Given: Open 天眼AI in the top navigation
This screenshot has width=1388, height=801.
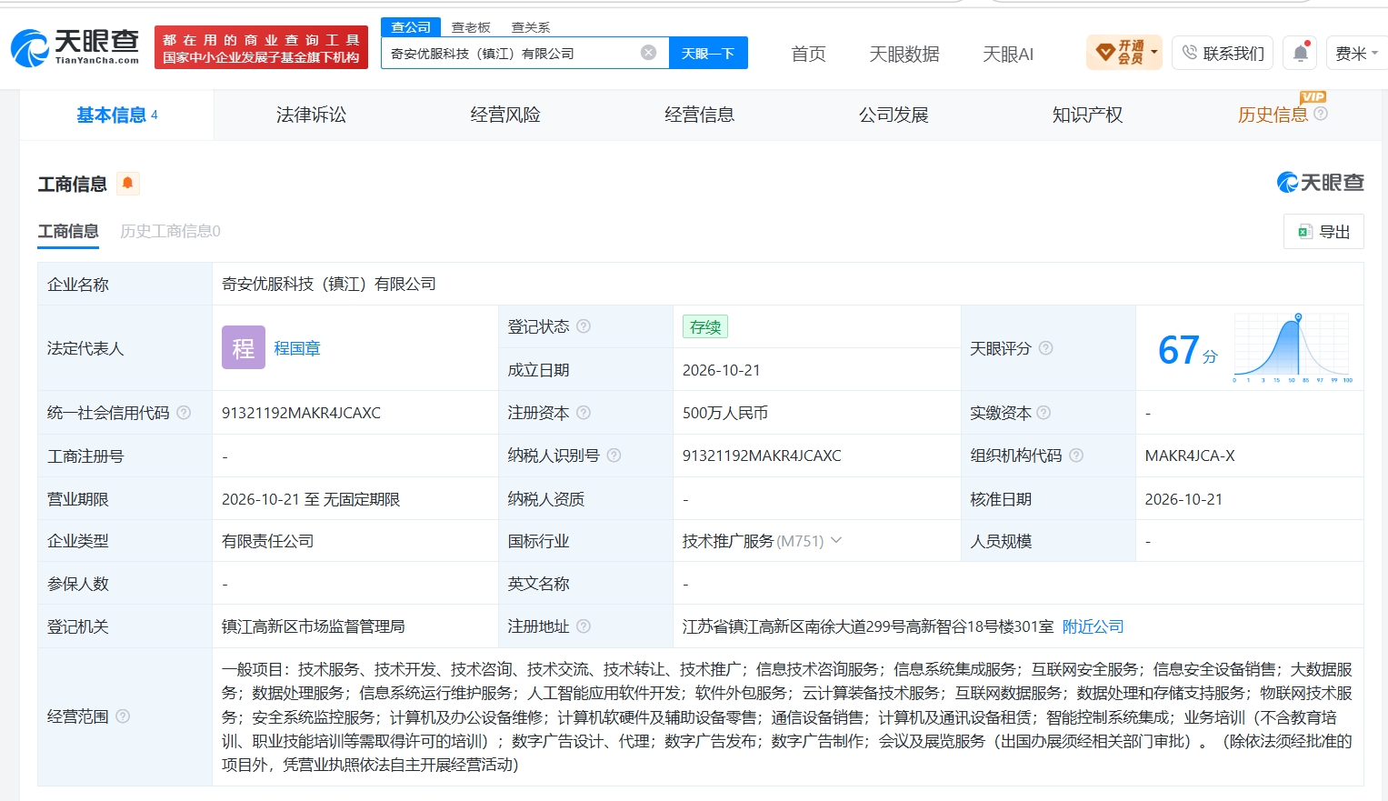Looking at the screenshot, I should pyautogui.click(x=1008, y=54).
